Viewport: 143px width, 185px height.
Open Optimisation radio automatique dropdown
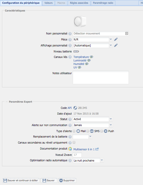click(88, 160)
